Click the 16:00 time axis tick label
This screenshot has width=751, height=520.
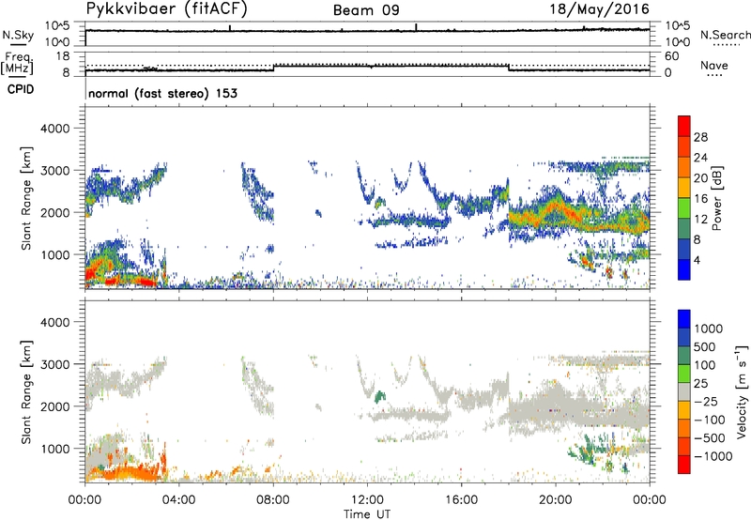tap(462, 500)
